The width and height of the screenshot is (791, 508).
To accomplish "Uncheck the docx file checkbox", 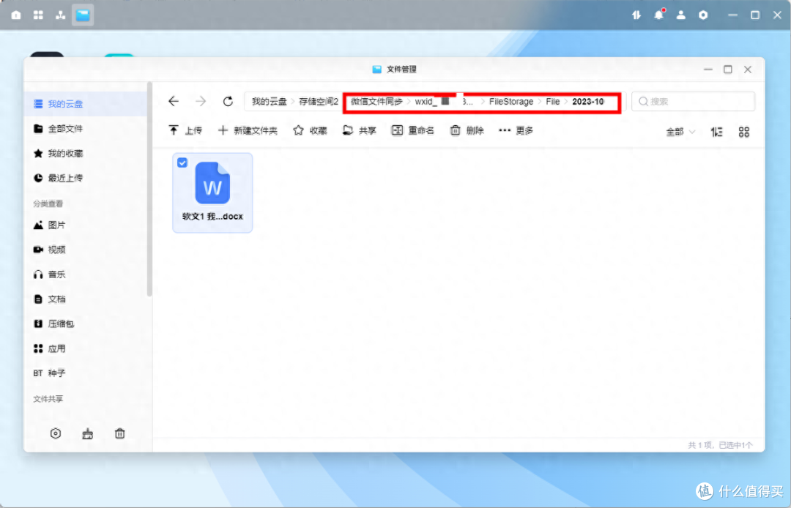I will pos(182,163).
